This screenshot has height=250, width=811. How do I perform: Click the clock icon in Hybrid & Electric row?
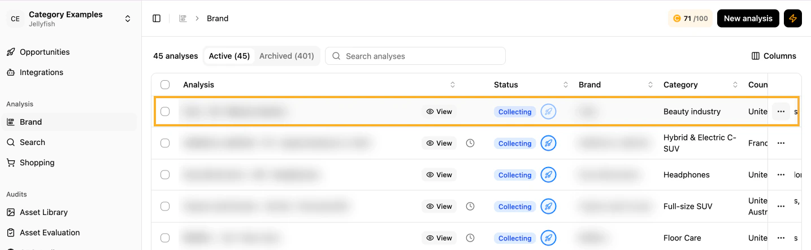coord(470,143)
